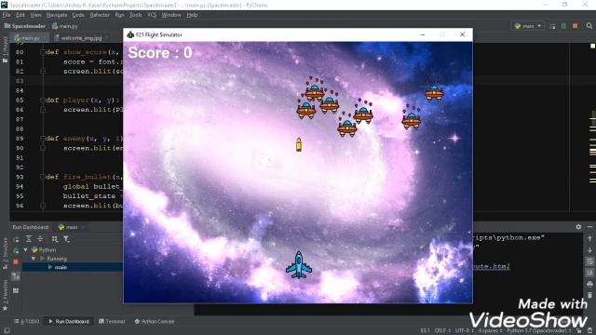Click the blue player jet in game window
This screenshot has height=335, width=596.
(299, 264)
